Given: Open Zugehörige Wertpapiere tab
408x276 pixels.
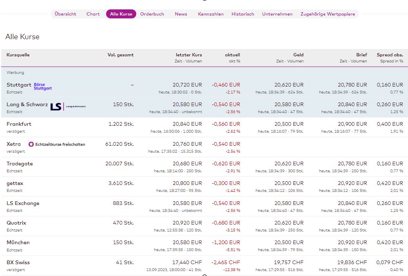Looking at the screenshot, I should tap(328, 14).
